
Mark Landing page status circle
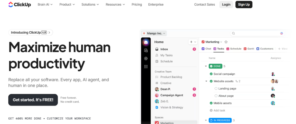pyautogui.click(x=216, y=88)
